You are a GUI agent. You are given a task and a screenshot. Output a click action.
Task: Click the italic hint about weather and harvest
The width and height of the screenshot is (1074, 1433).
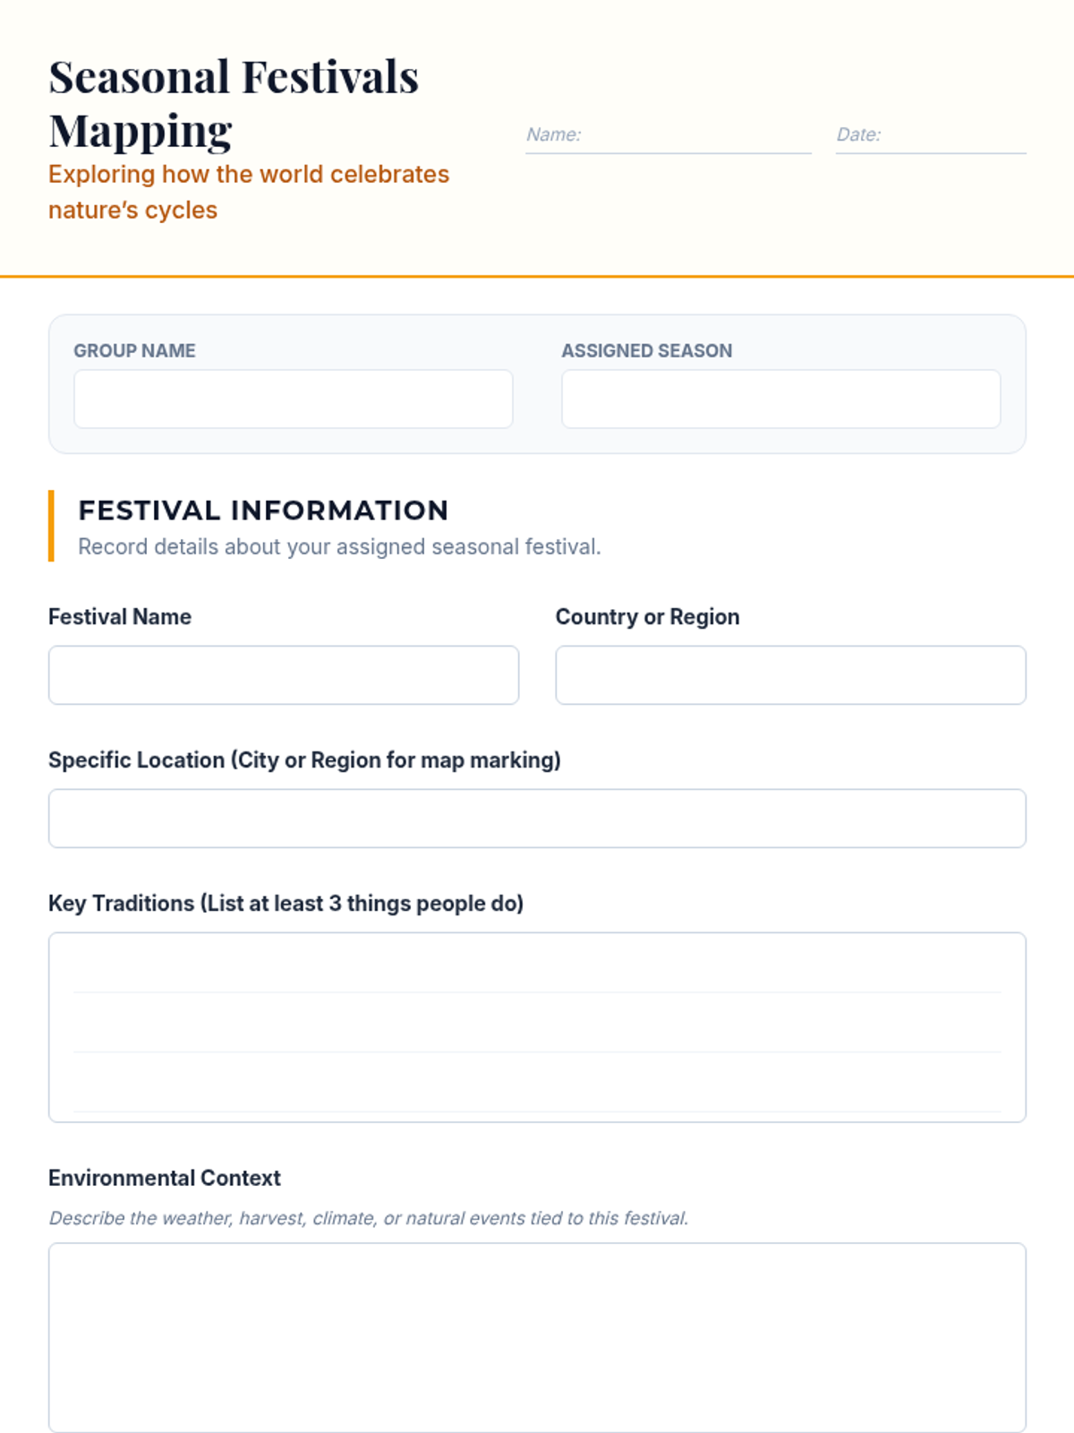pos(369,1218)
